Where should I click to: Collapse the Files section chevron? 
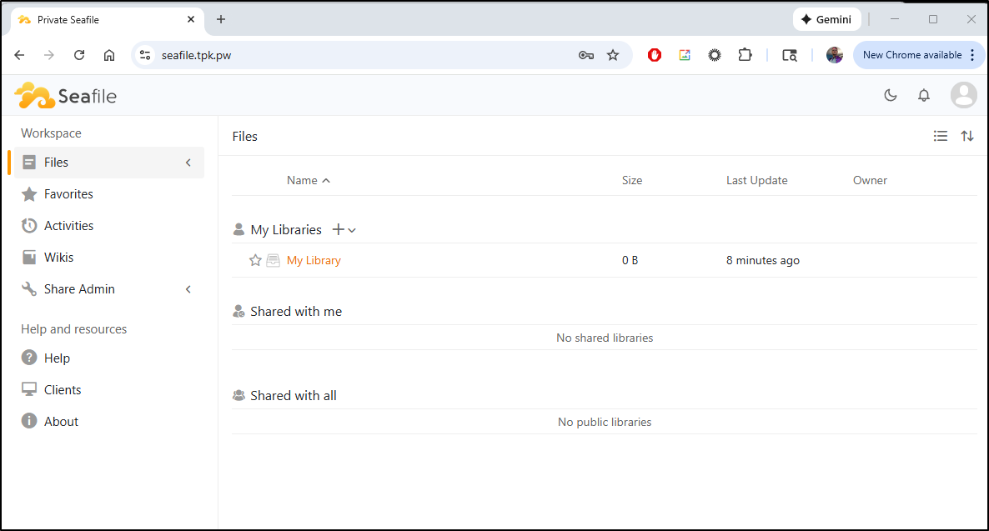[188, 163]
